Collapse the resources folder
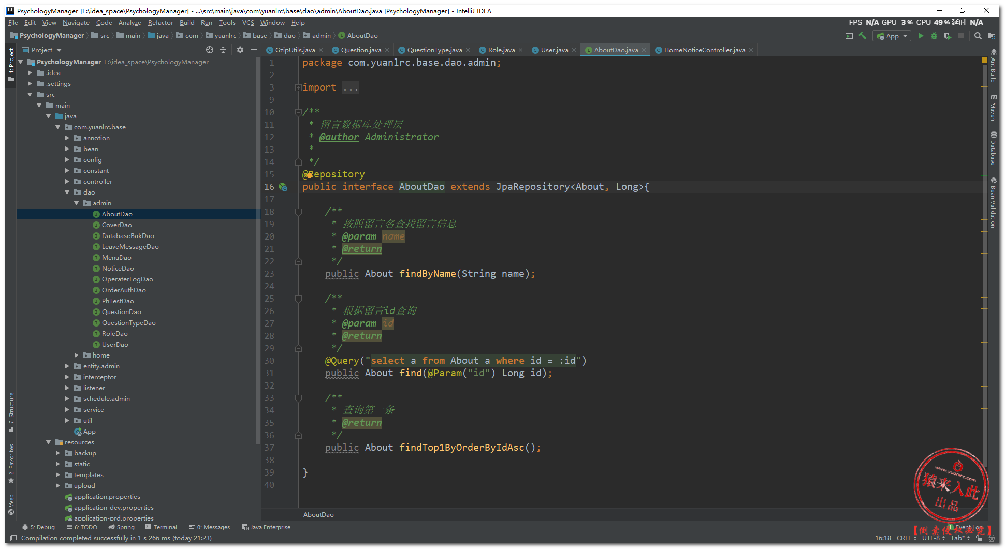Image resolution: width=1005 pixels, height=549 pixels. tap(49, 442)
